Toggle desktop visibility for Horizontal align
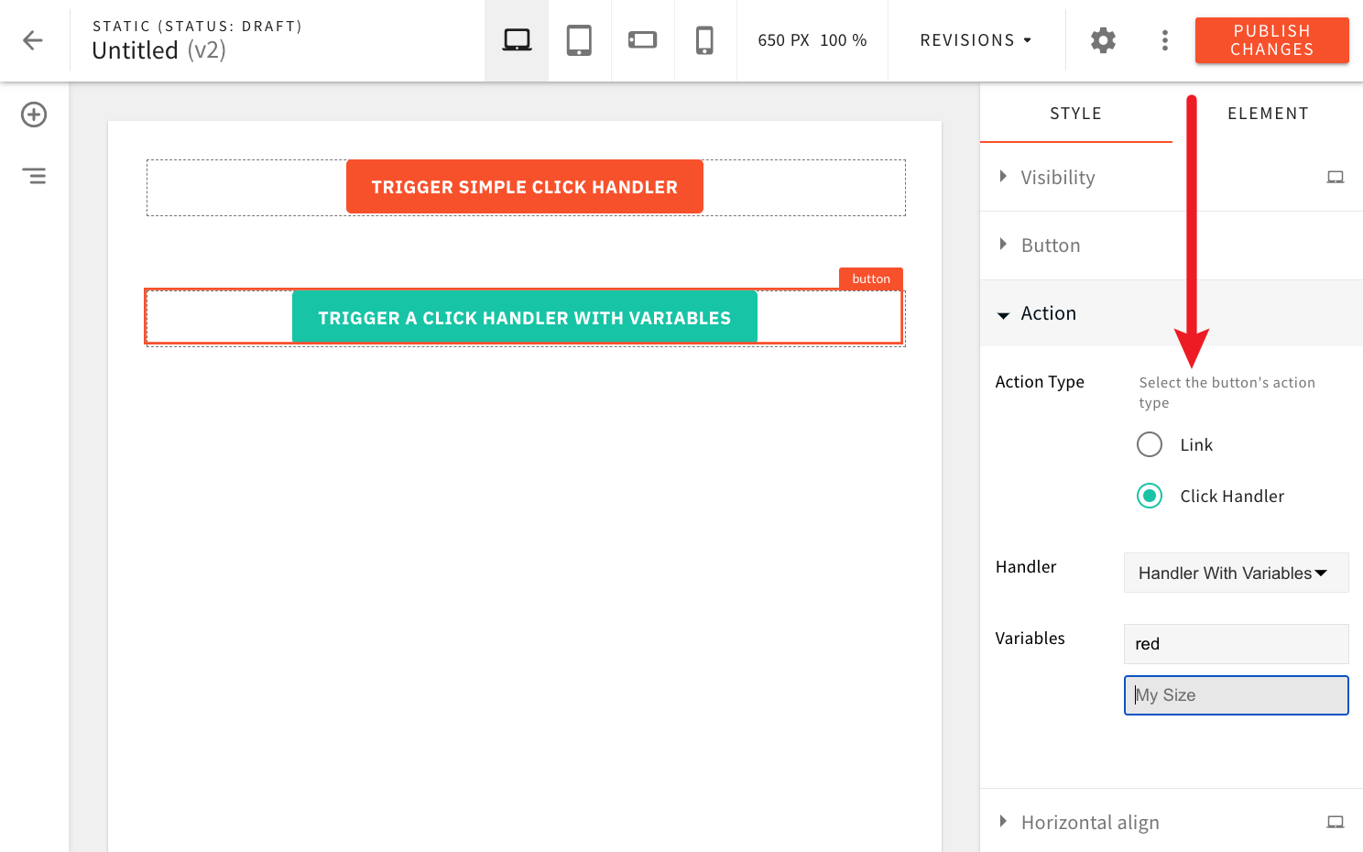Viewport: 1363px width, 852px height. tap(1336, 822)
